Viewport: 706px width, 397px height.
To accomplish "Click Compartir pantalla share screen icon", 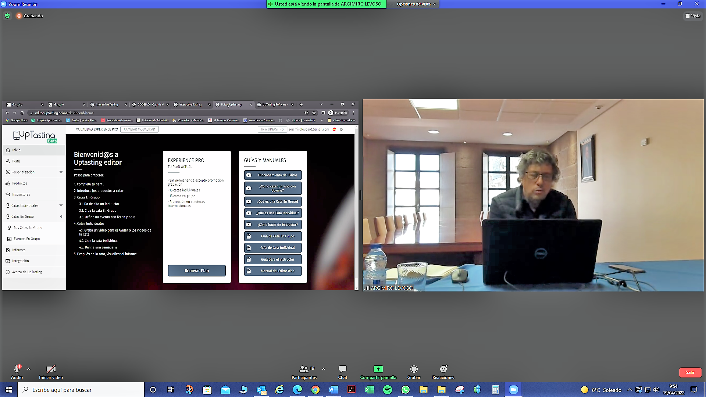I will (x=378, y=369).
